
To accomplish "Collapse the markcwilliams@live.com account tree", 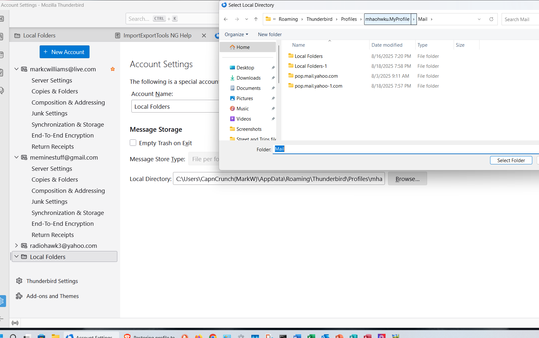I will tap(17, 69).
